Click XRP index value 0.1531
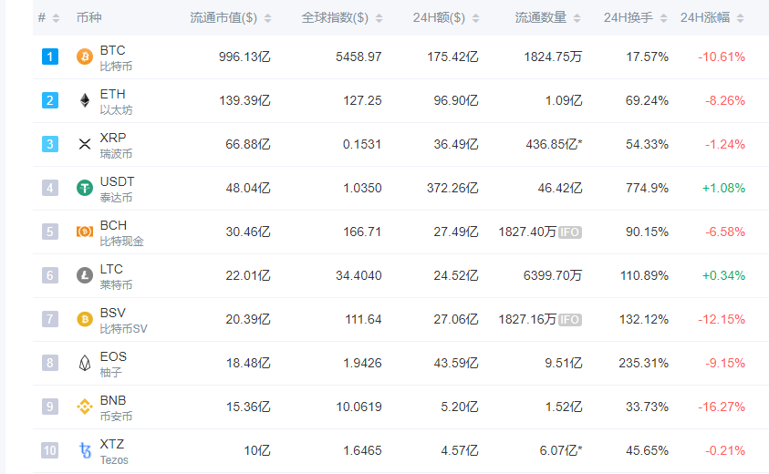 pos(362,144)
